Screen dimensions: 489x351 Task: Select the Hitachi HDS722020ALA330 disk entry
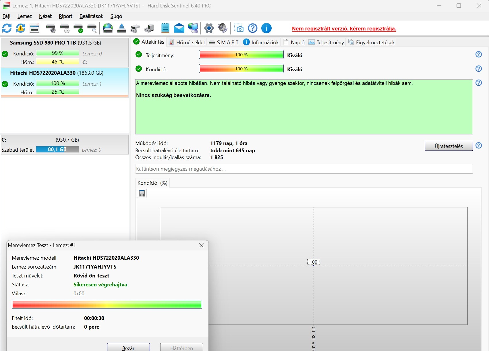pyautogui.click(x=65, y=82)
